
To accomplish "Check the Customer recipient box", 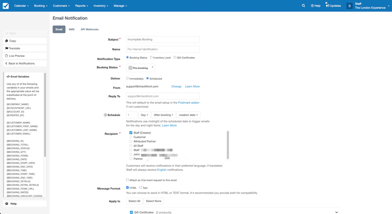I will tap(131, 137).
